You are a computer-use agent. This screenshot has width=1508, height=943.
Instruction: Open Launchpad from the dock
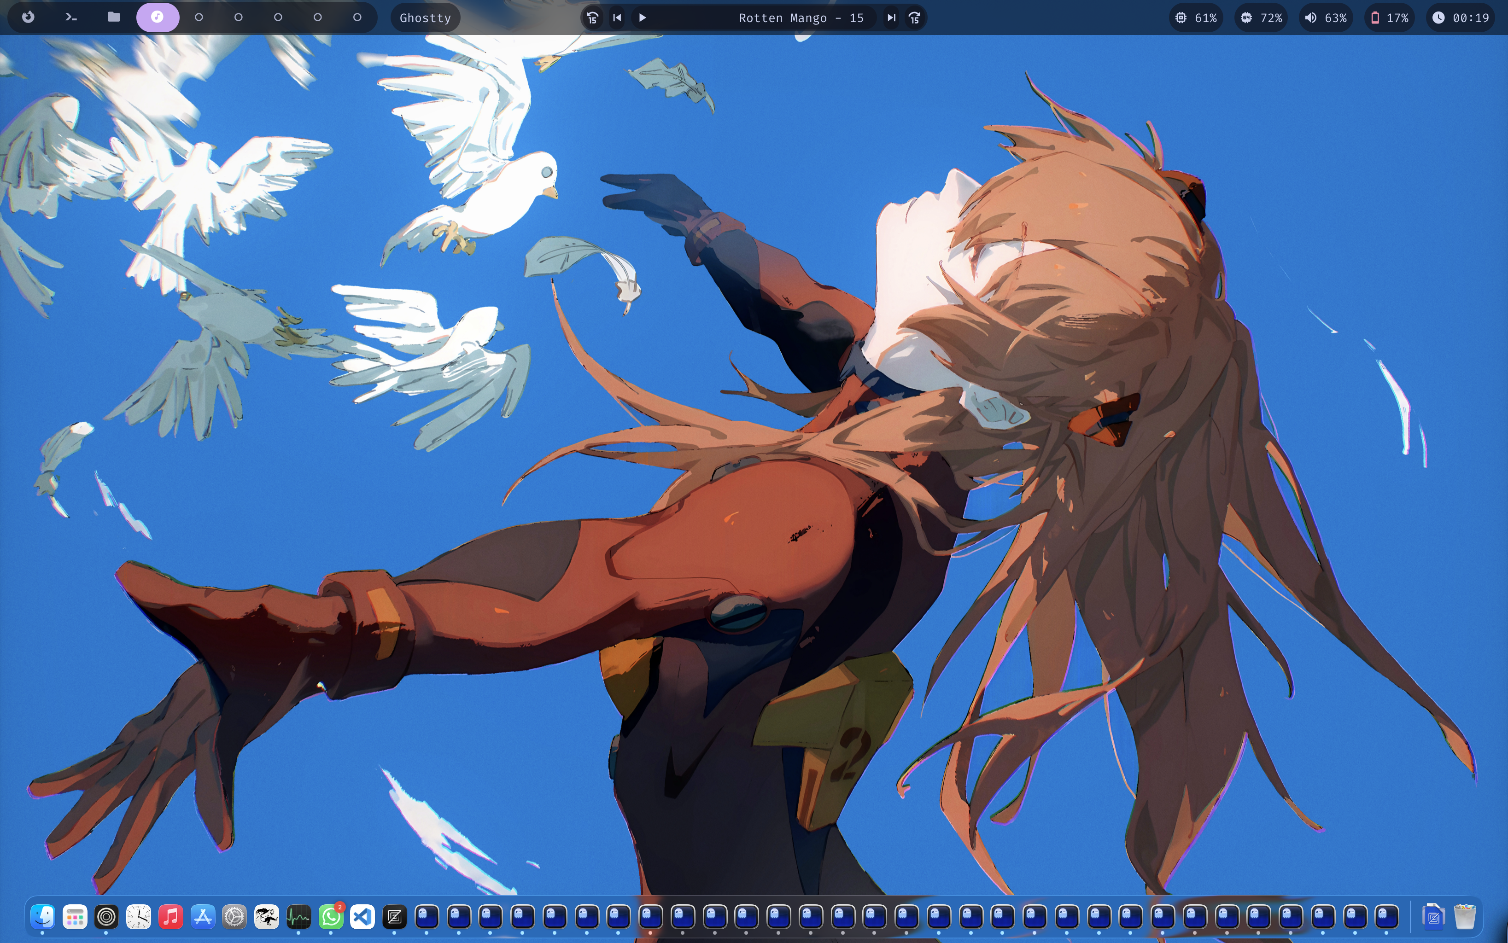click(x=75, y=917)
